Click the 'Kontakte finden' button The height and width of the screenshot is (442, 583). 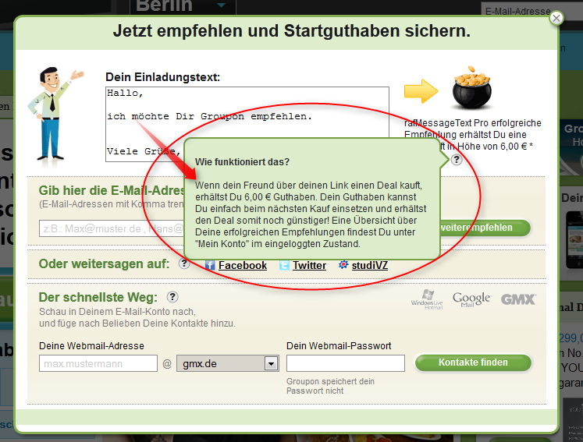[x=473, y=362]
